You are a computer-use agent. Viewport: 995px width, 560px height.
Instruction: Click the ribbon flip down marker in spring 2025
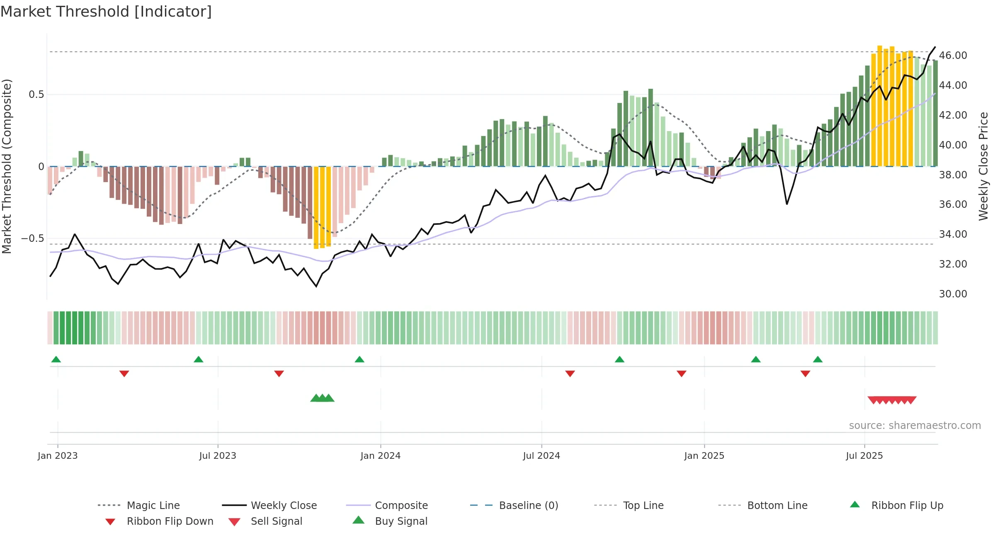click(806, 374)
